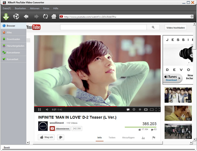Image resolution: width=197 pixels, height=151 pixels.
Task: Pause the video playback
Action: point(39,109)
